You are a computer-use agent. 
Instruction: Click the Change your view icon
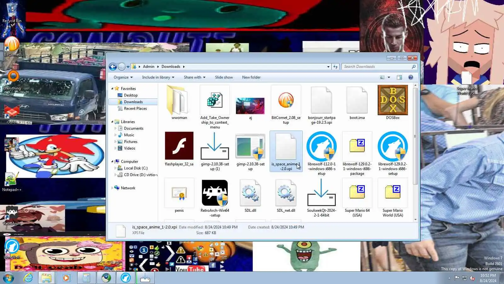pyautogui.click(x=382, y=77)
